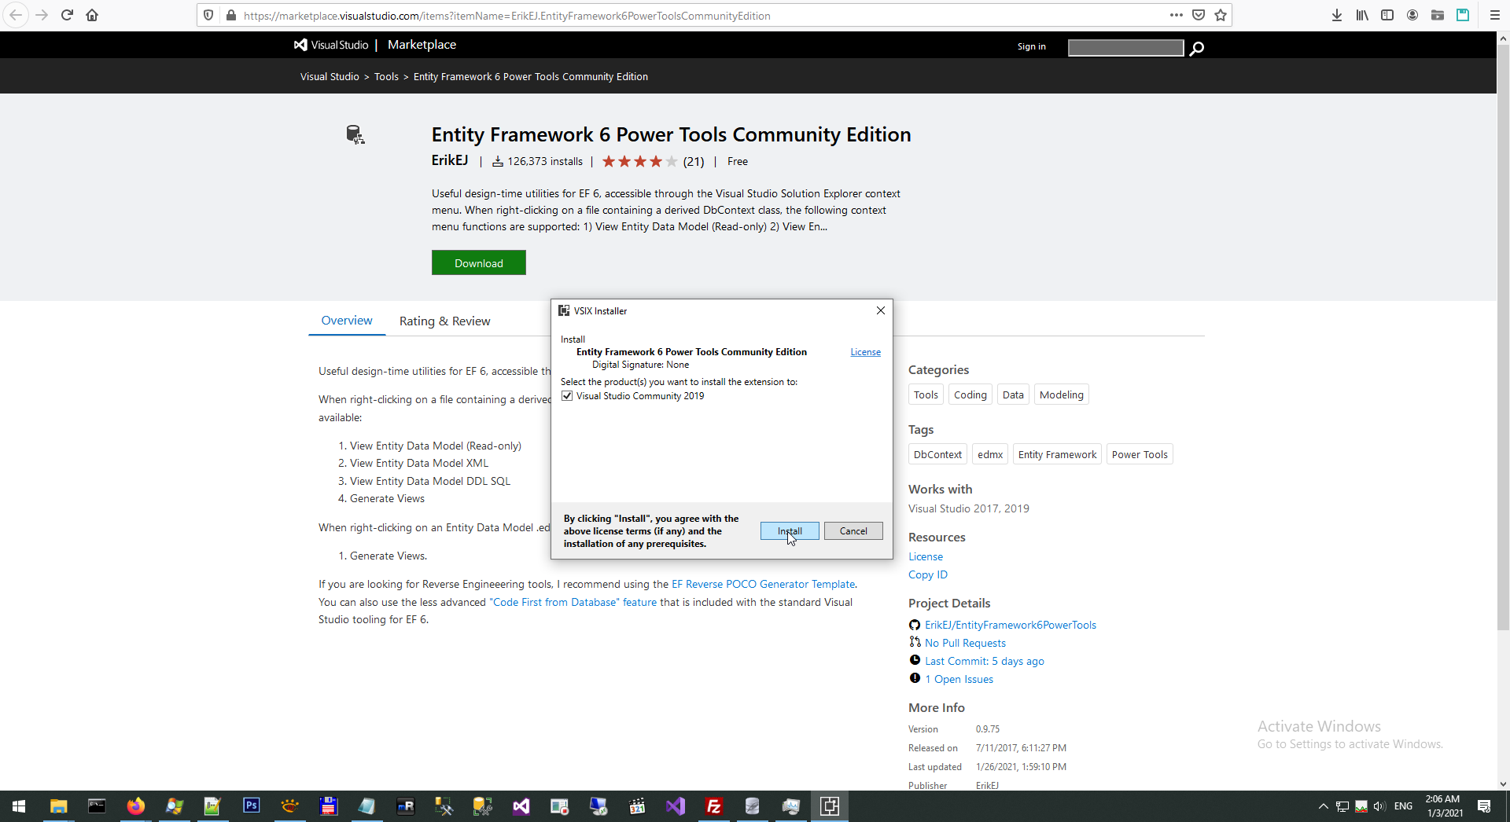Open publisher ErikEJ profile
Viewport: 1510px width, 822px height.
[450, 160]
